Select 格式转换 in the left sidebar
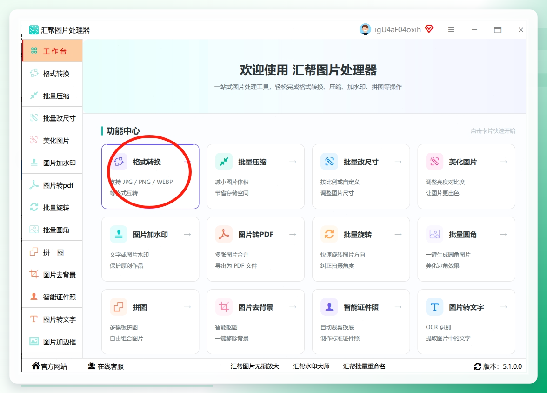Image resolution: width=547 pixels, height=393 pixels. (x=53, y=74)
